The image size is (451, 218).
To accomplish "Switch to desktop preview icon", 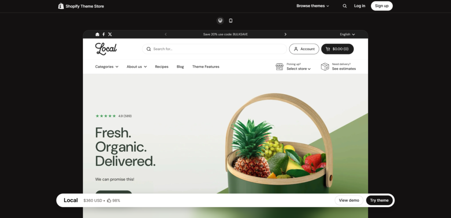I will [220, 21].
